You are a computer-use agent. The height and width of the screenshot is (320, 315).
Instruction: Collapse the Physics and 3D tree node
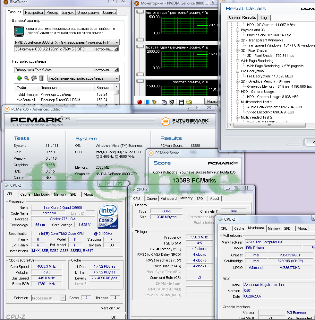coord(237,30)
